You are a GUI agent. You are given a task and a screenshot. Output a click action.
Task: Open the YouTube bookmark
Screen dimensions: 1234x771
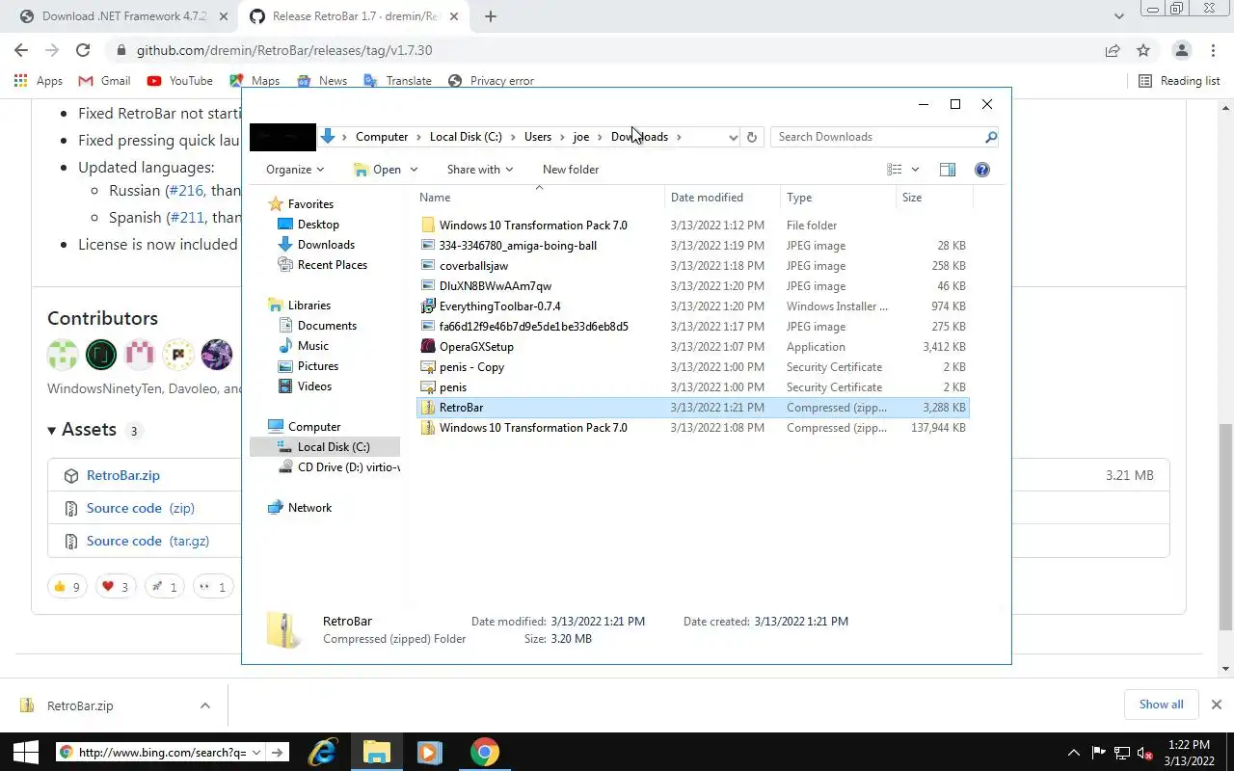pos(180,81)
